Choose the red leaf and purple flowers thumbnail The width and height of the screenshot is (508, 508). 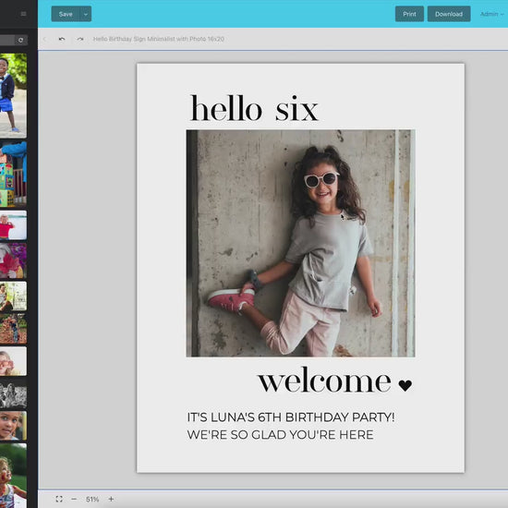tap(13, 260)
